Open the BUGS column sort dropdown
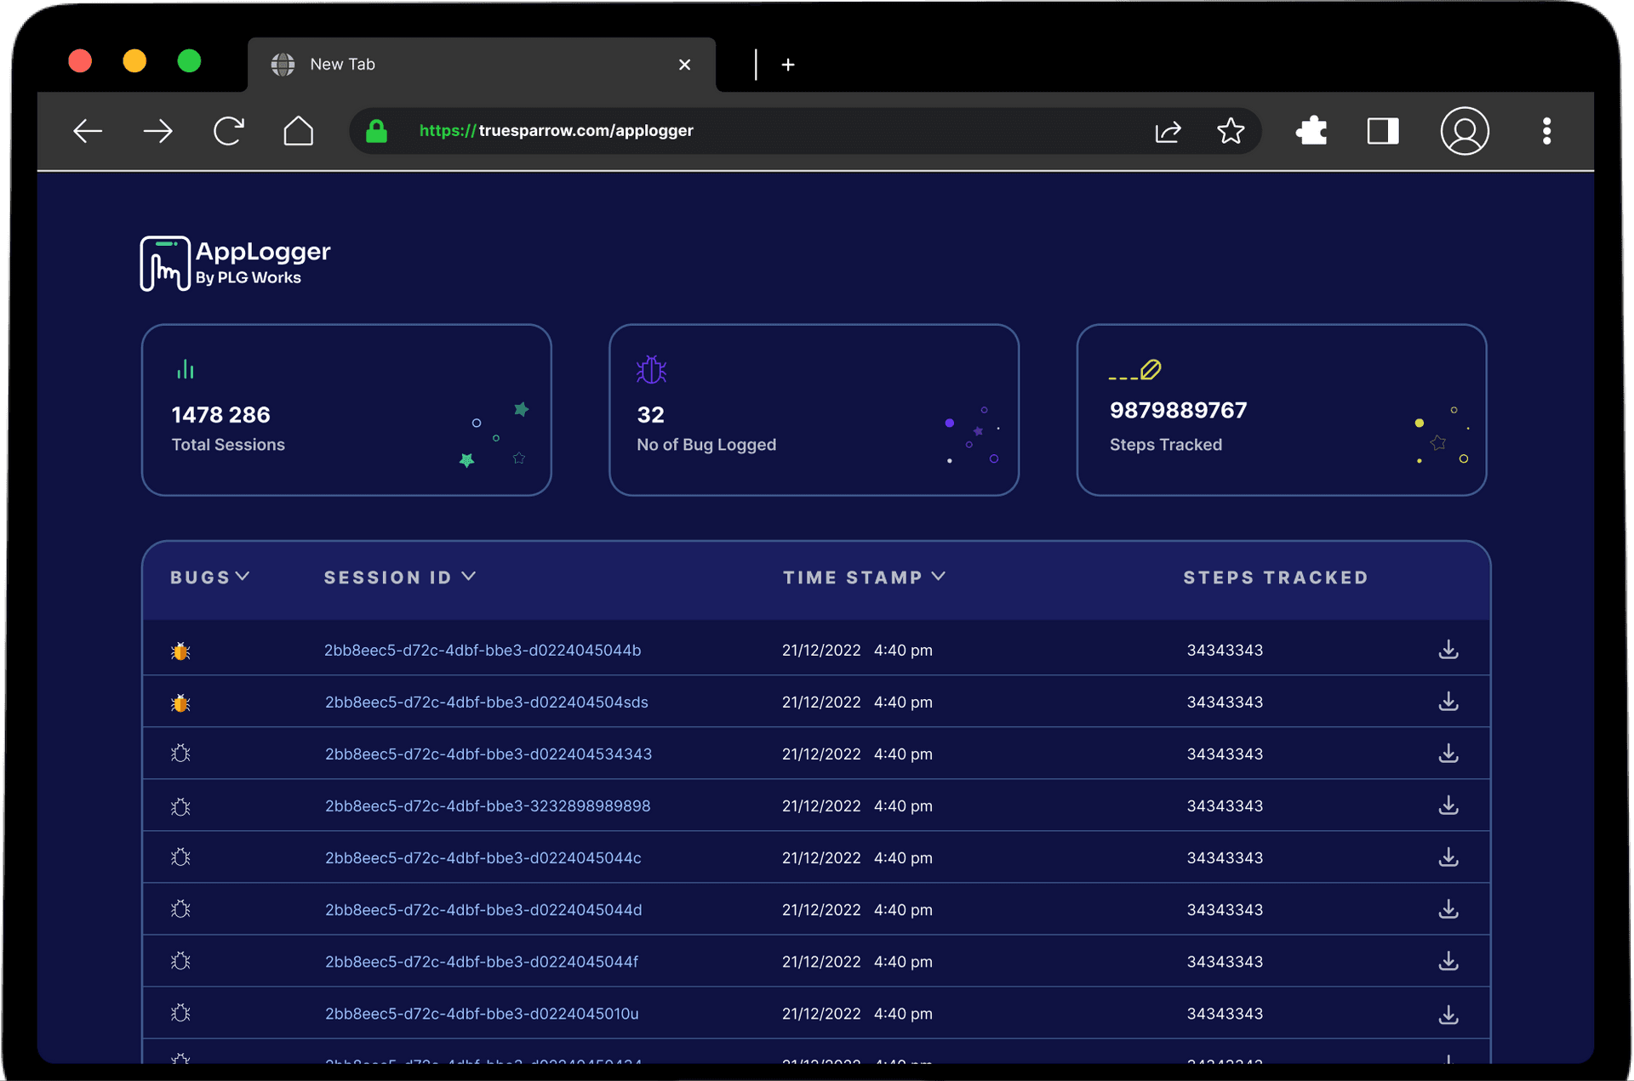 point(243,577)
